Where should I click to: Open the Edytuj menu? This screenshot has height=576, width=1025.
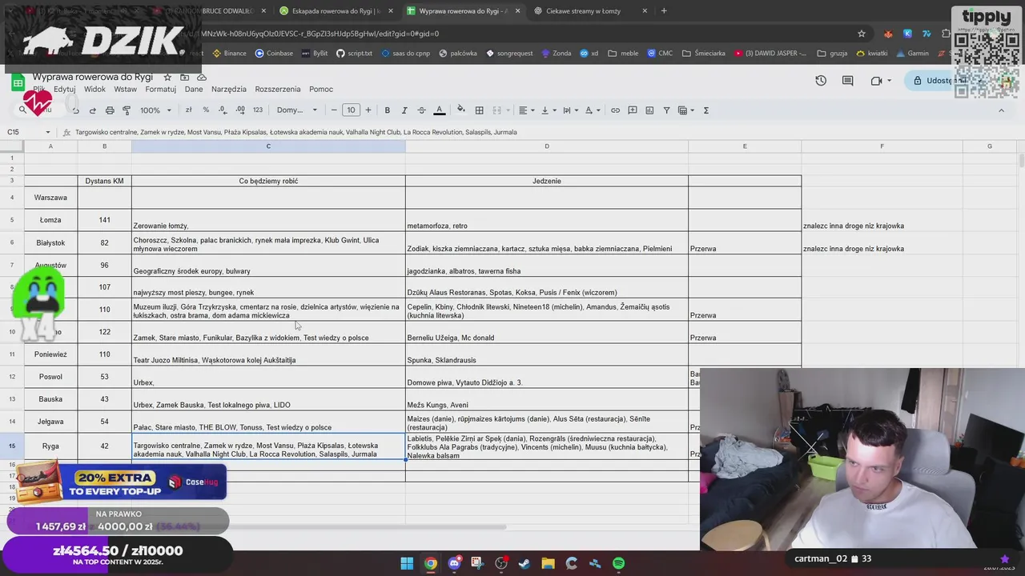click(x=64, y=90)
